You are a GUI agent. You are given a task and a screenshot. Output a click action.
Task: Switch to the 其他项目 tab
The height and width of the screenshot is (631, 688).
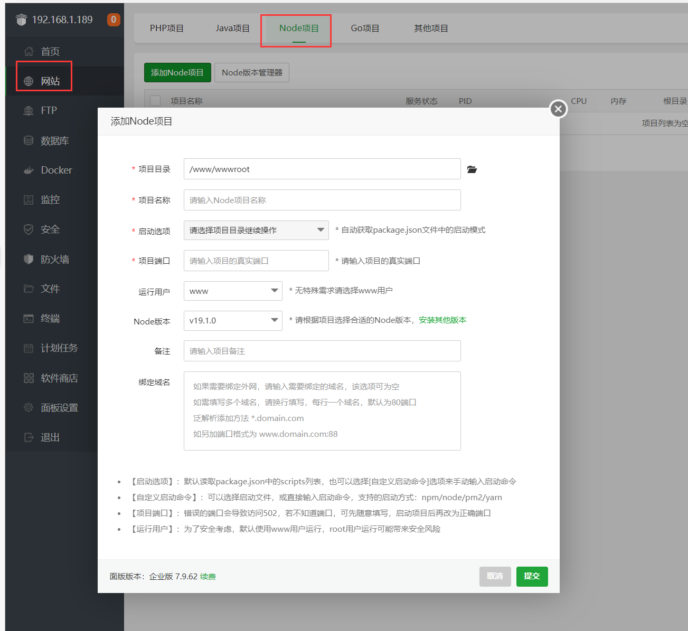coord(431,28)
